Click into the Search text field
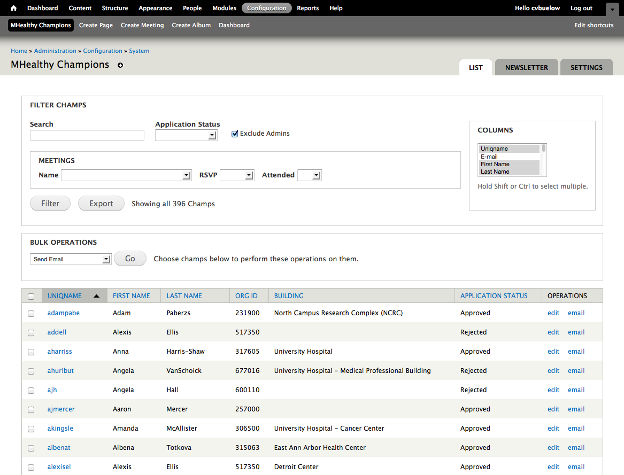 tap(87, 135)
